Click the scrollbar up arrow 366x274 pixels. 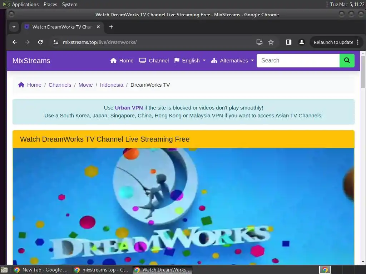pos(363,54)
